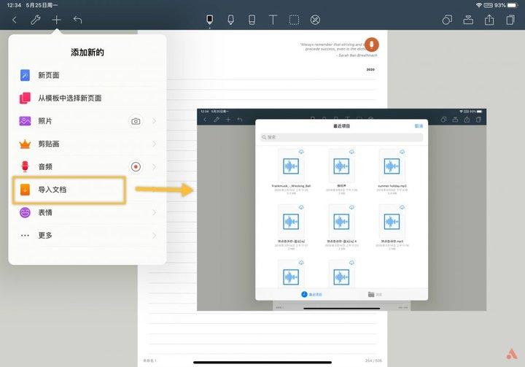525x367 pixels.
Task: Switch to 最近项目 tab in embedded picker
Action: click(x=312, y=294)
